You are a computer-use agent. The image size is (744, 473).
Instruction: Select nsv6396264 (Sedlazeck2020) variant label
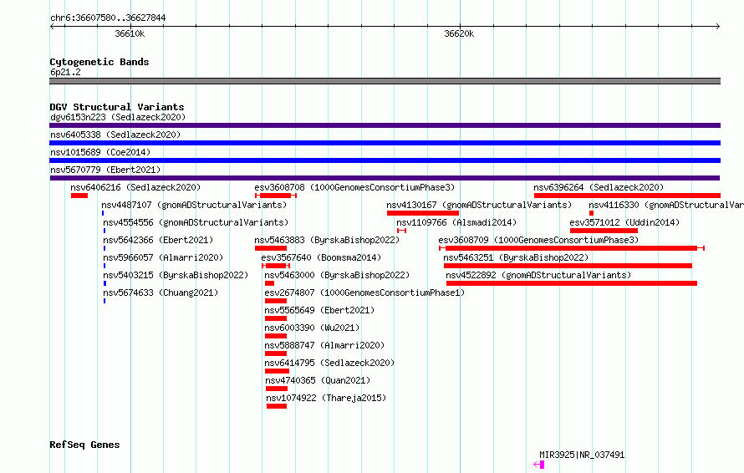click(599, 187)
